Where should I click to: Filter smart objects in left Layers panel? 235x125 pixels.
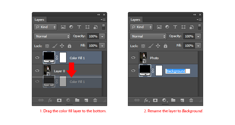click(95, 27)
